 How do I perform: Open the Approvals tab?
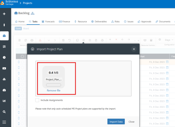144,22
